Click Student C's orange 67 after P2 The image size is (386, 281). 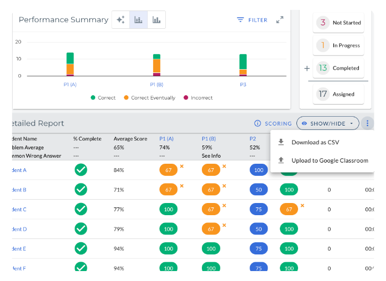[x=289, y=209]
